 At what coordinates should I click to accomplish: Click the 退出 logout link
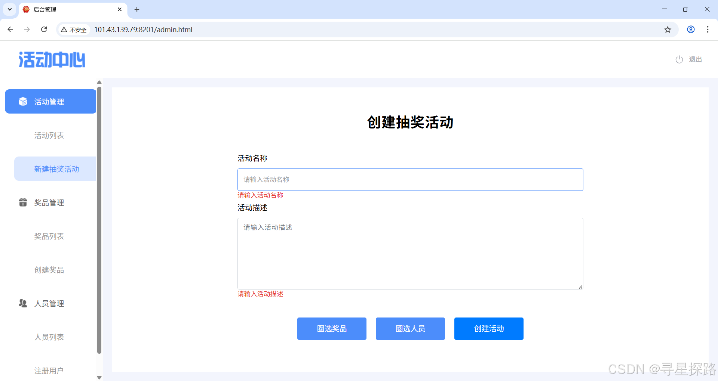[695, 59]
